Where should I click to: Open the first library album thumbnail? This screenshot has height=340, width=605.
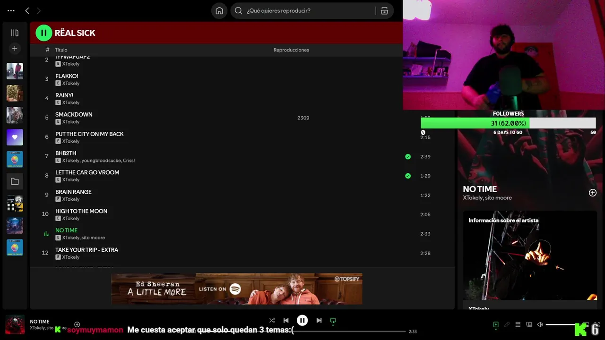[15, 71]
